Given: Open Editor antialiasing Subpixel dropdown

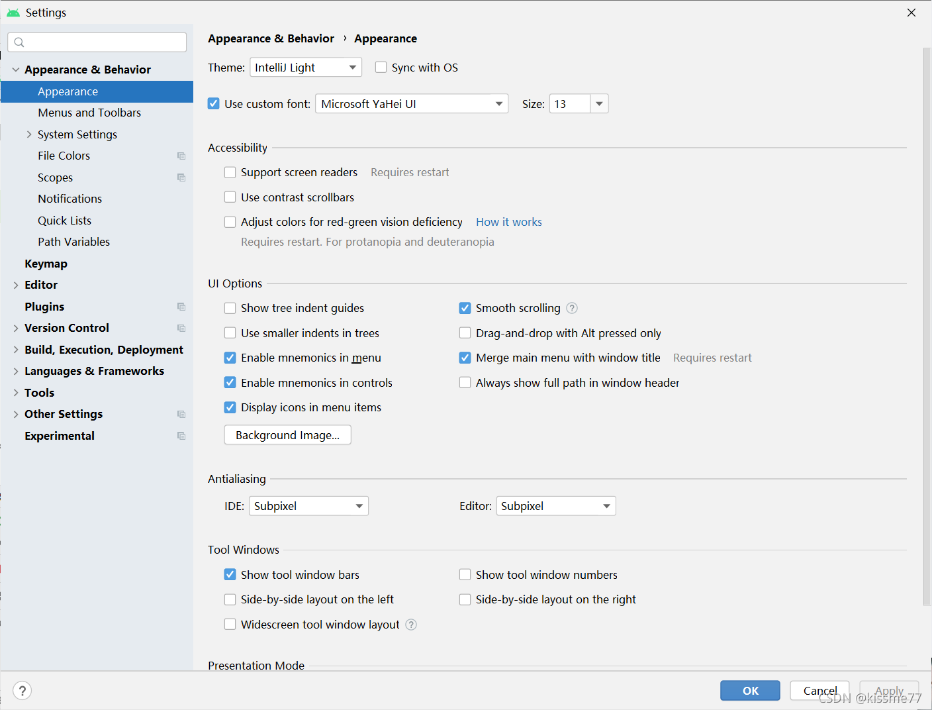Looking at the screenshot, I should click(x=556, y=506).
